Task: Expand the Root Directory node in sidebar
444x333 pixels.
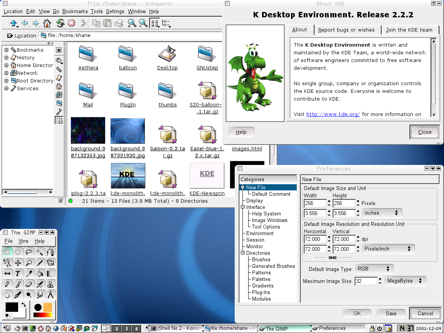Action: pos(6,81)
